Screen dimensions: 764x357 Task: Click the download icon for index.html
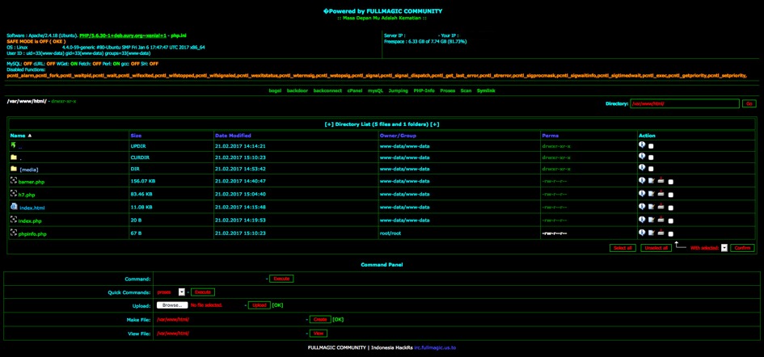661,207
